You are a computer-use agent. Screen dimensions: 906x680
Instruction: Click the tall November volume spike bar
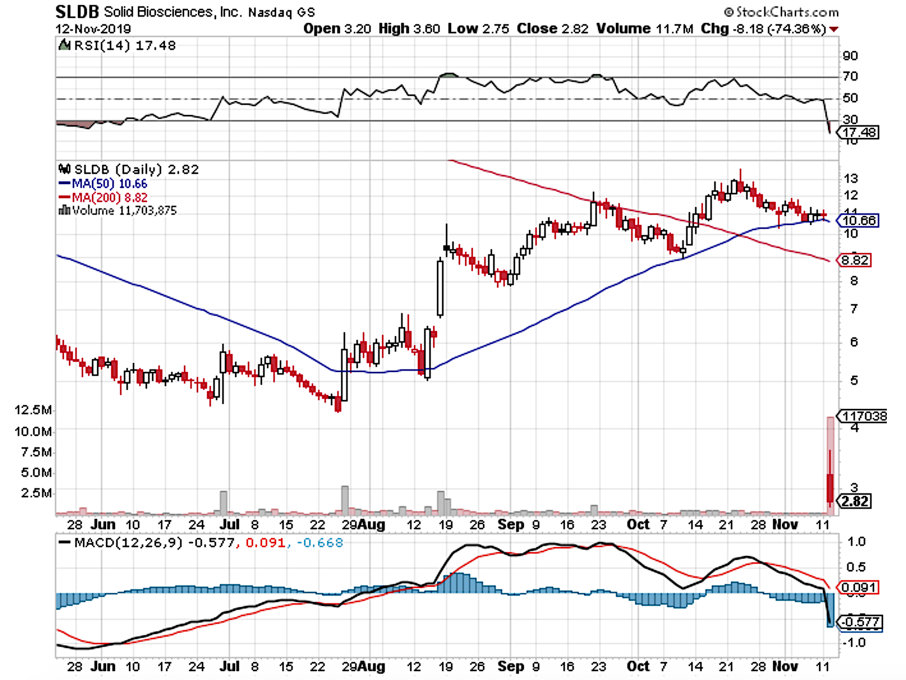point(831,465)
